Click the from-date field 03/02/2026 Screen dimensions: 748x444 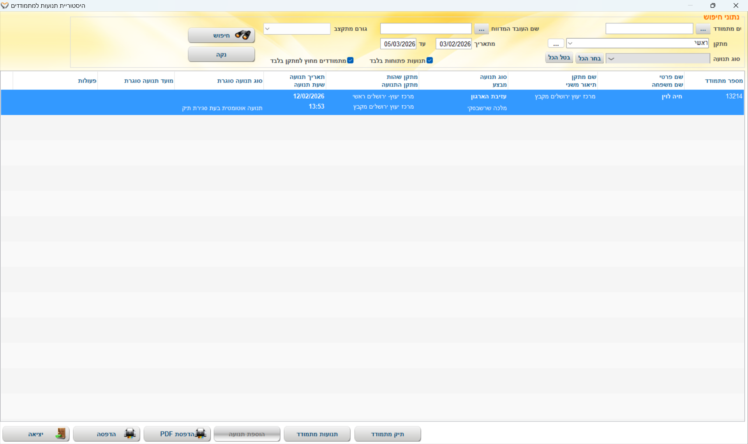(x=454, y=44)
